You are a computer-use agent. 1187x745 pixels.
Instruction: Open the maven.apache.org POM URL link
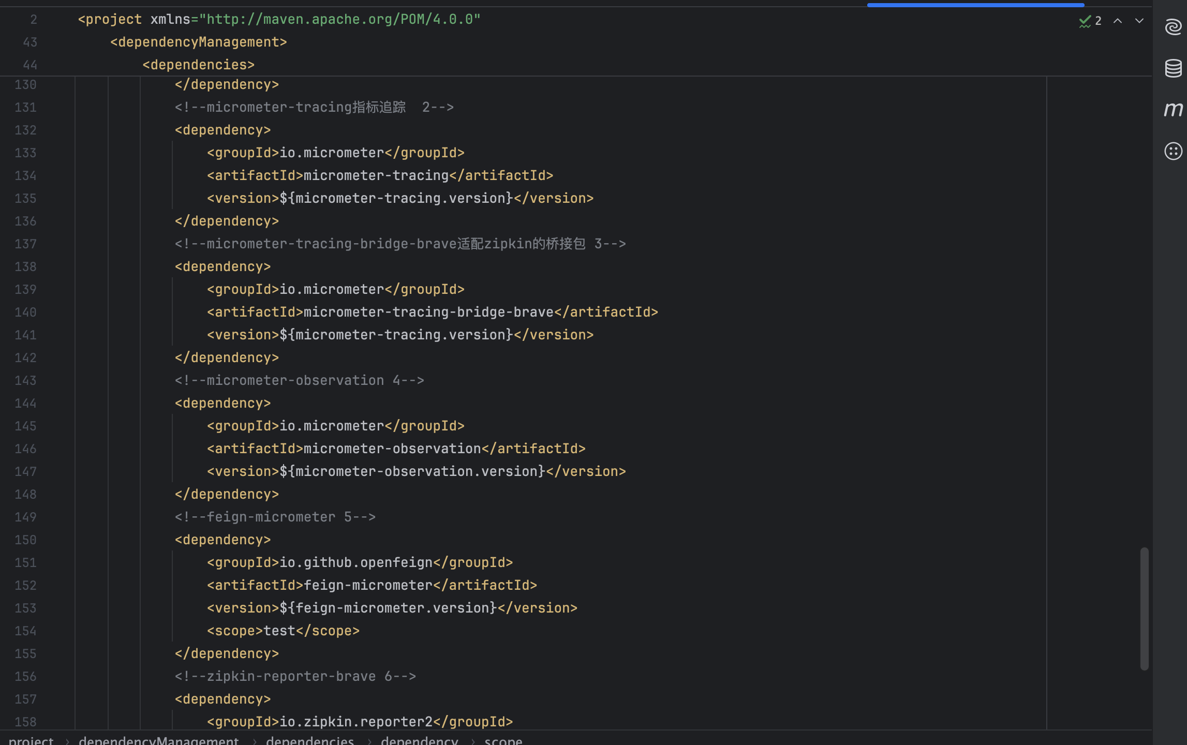coord(340,20)
